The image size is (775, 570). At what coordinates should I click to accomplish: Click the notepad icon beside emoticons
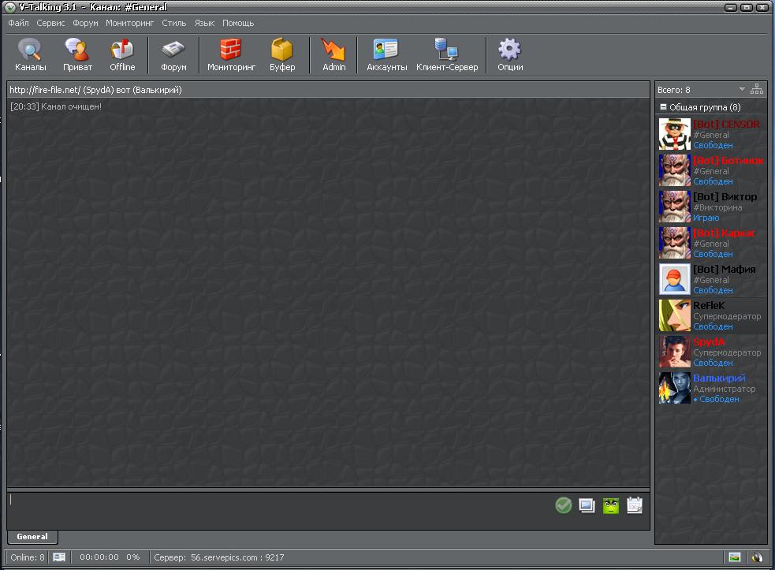coord(635,505)
